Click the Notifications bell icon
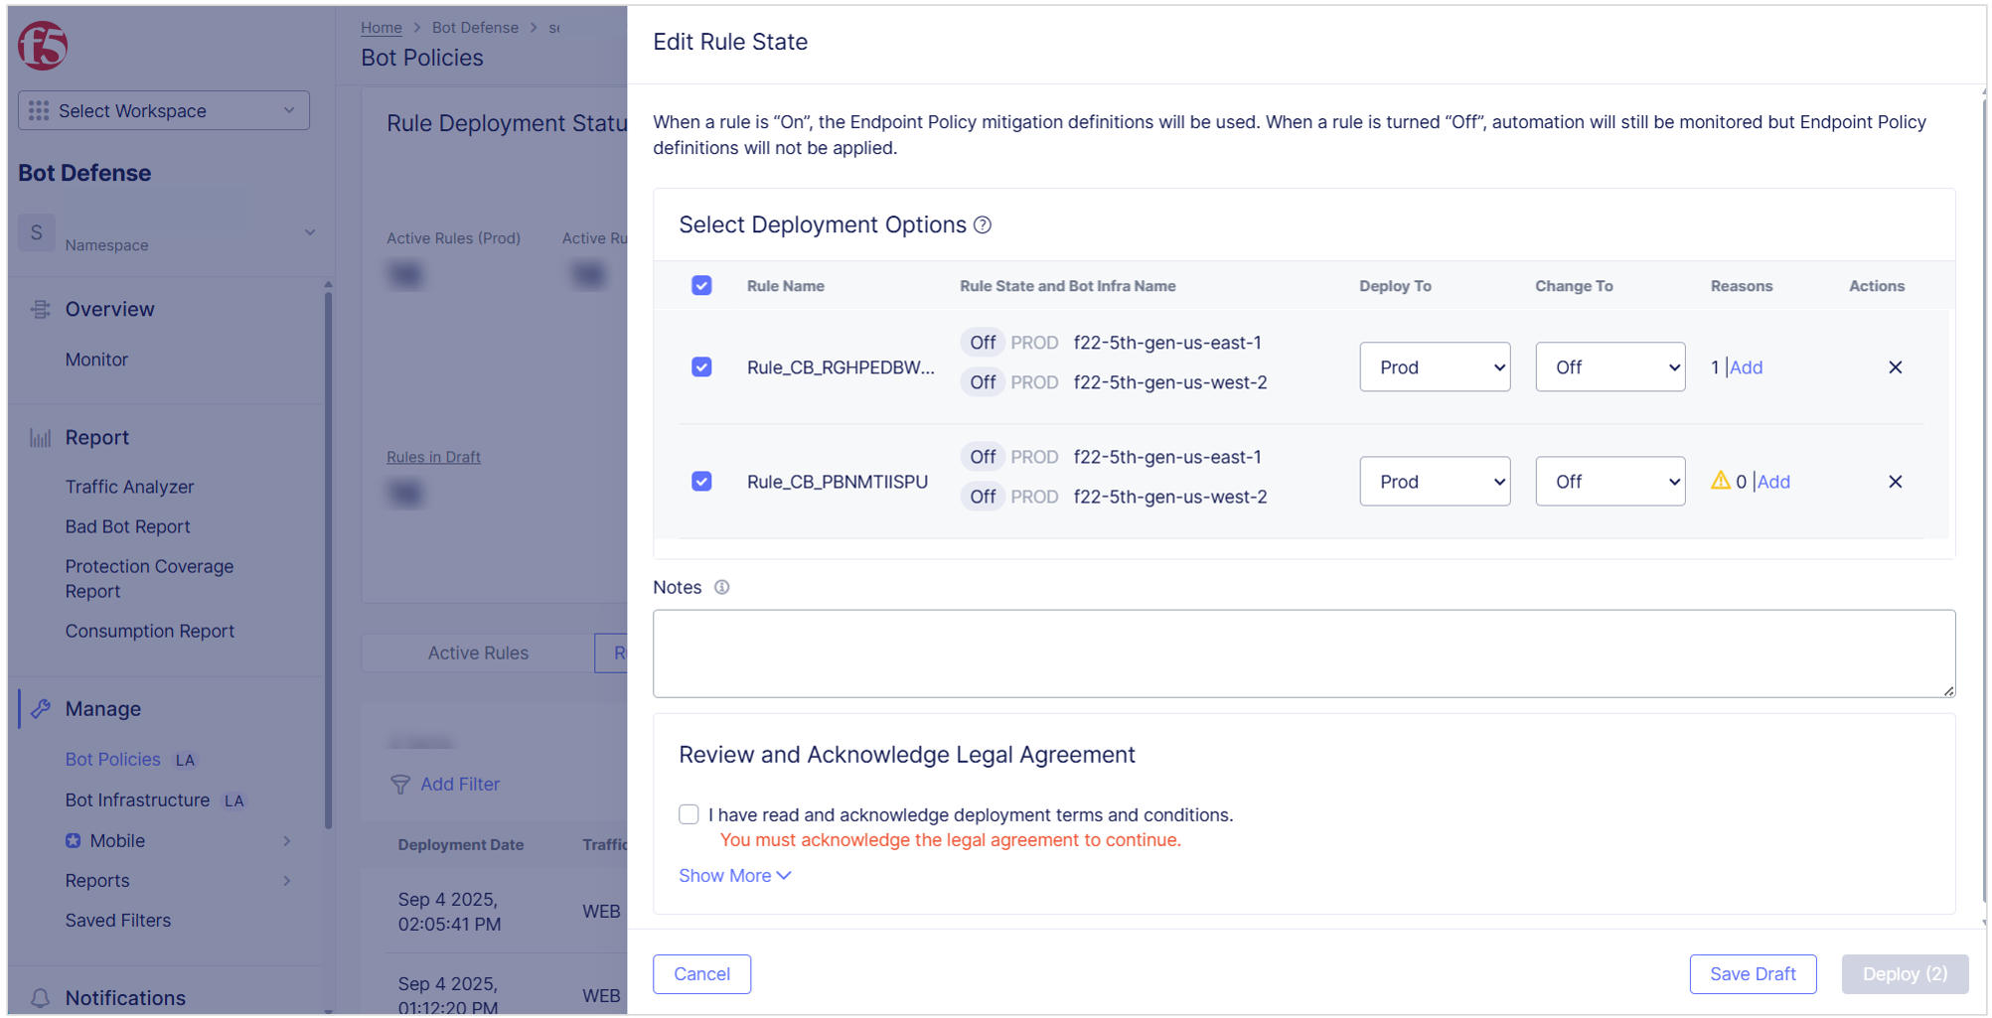Screen dimensions: 1992x1018 (41, 997)
